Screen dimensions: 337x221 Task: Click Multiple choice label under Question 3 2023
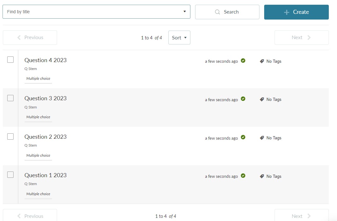click(38, 117)
